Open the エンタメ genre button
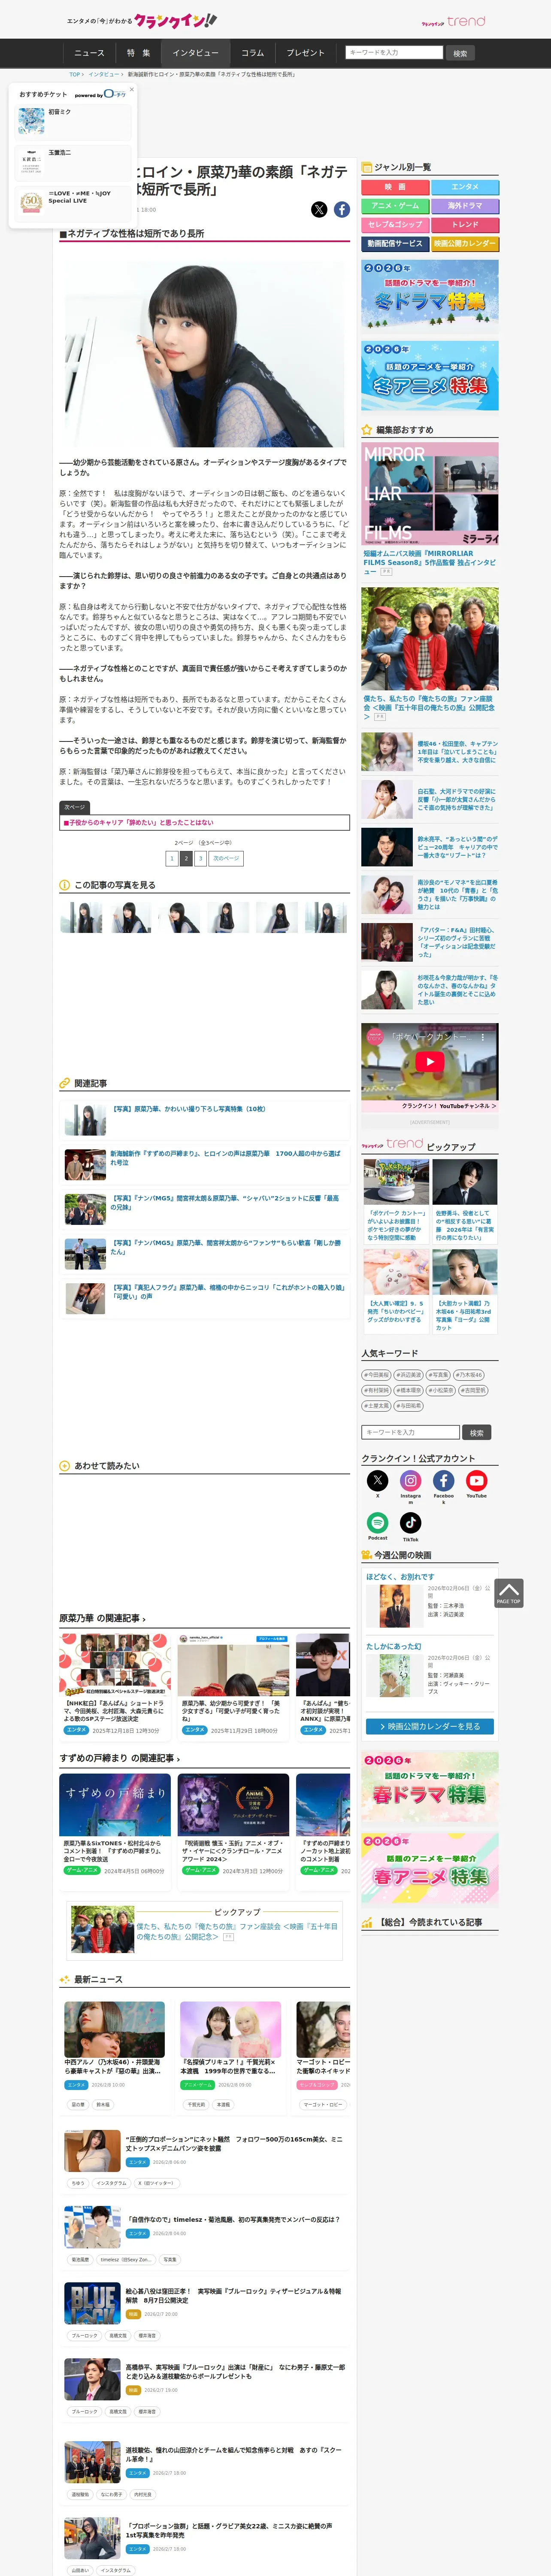551x2576 pixels. click(x=465, y=187)
